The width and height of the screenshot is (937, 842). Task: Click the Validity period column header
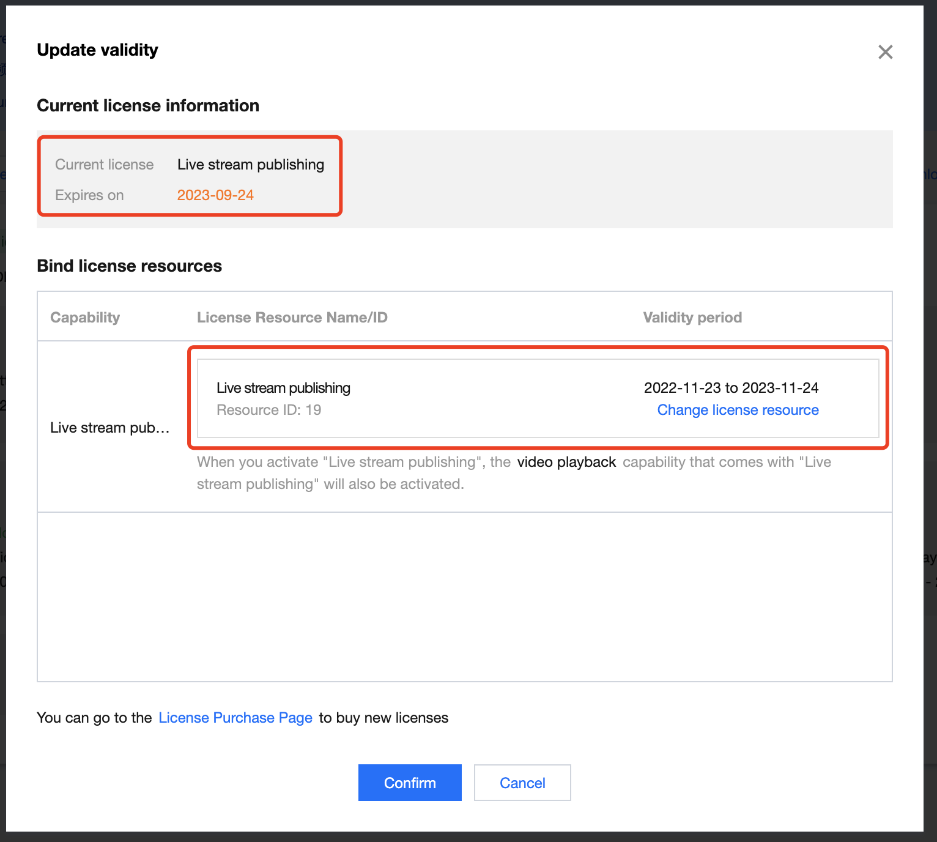tap(692, 318)
